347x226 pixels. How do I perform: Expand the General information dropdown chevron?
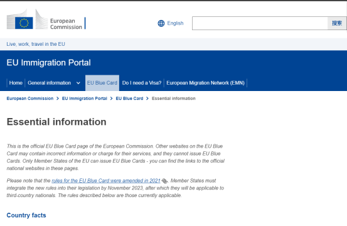click(78, 83)
